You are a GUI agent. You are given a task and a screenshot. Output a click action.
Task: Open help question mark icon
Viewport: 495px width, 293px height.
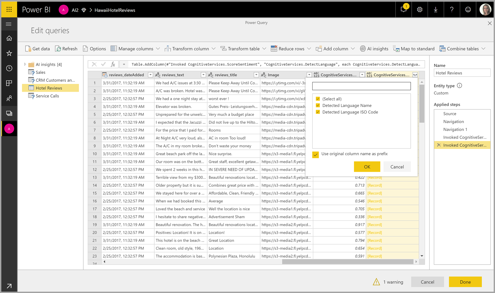452,10
